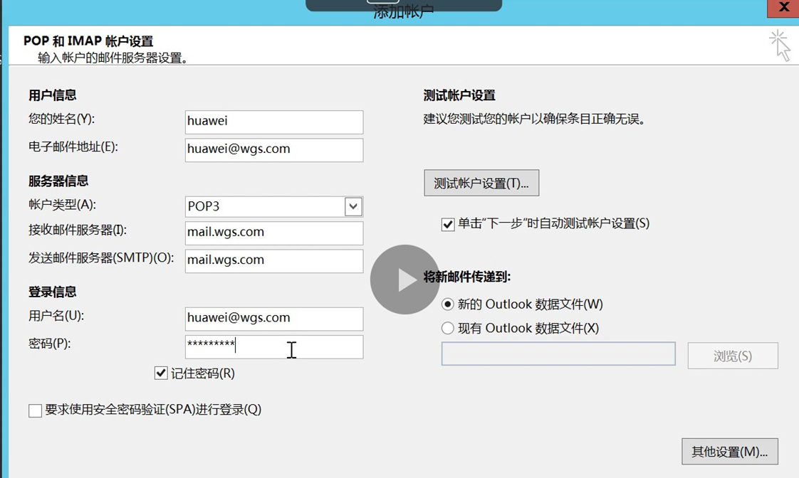Click the 'POP 和 IMAP 帐户设置' heading text
The image size is (799, 478).
[x=88, y=41]
